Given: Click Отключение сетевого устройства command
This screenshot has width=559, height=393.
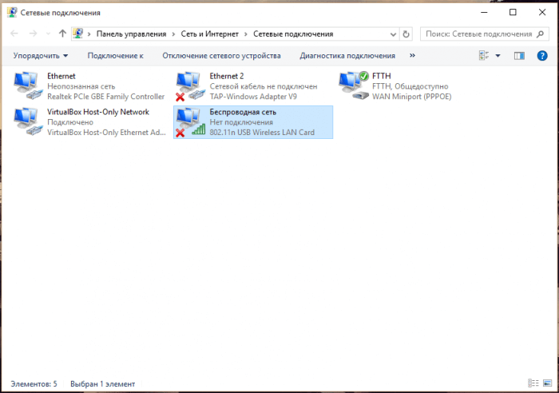Looking at the screenshot, I should click(x=221, y=56).
